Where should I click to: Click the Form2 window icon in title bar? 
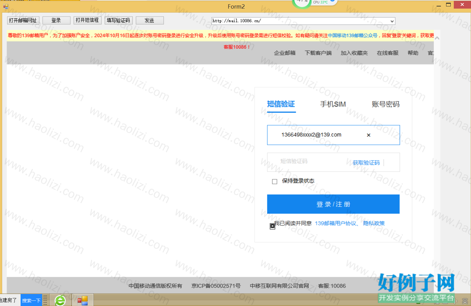pyautogui.click(x=6, y=6)
